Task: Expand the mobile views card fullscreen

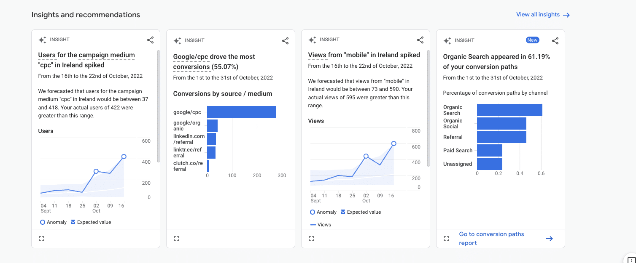Action: pos(311,239)
